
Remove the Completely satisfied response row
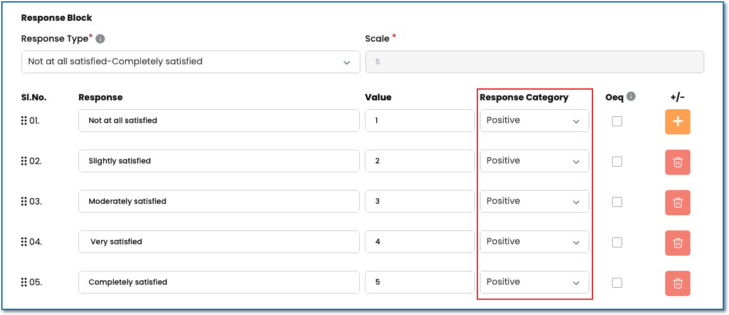[x=677, y=283]
